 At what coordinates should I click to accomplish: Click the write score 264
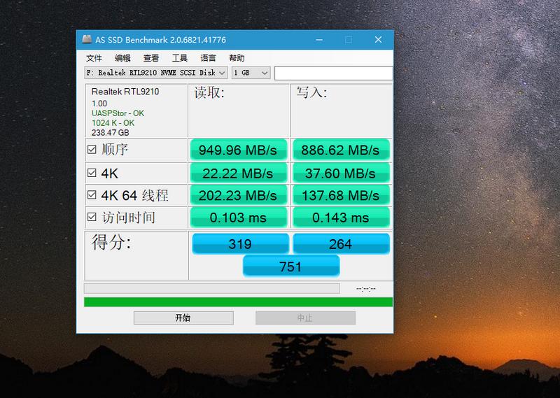click(341, 244)
